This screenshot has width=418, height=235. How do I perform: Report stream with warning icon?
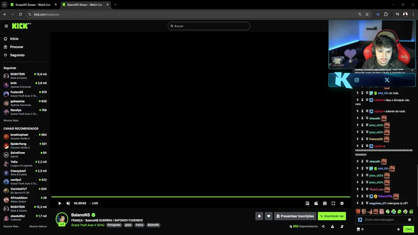coord(332,227)
